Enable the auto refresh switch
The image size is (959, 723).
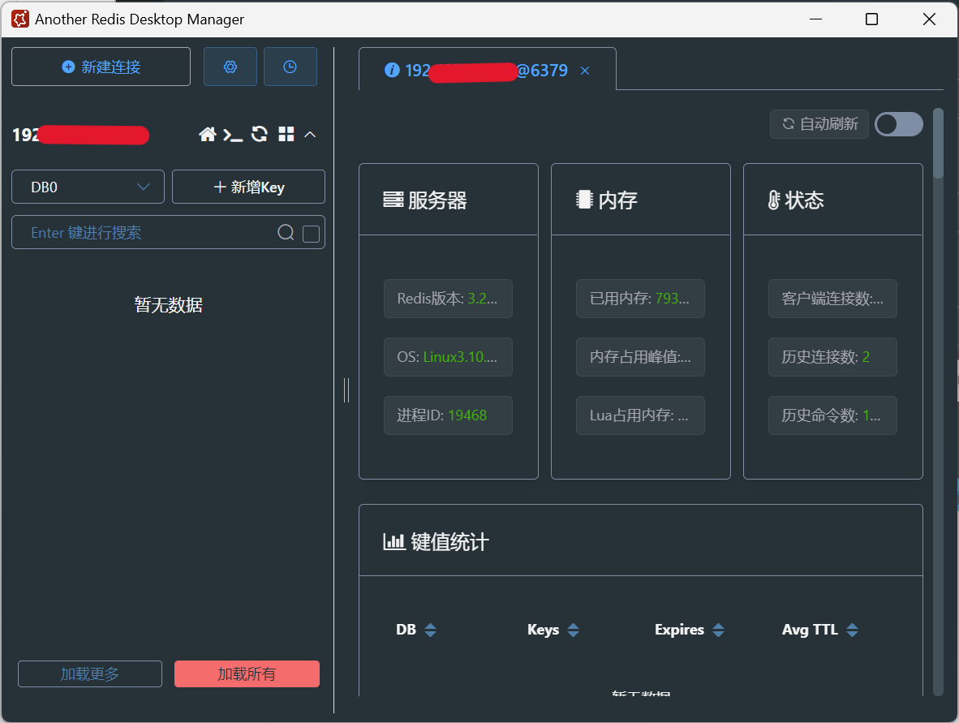coord(898,124)
